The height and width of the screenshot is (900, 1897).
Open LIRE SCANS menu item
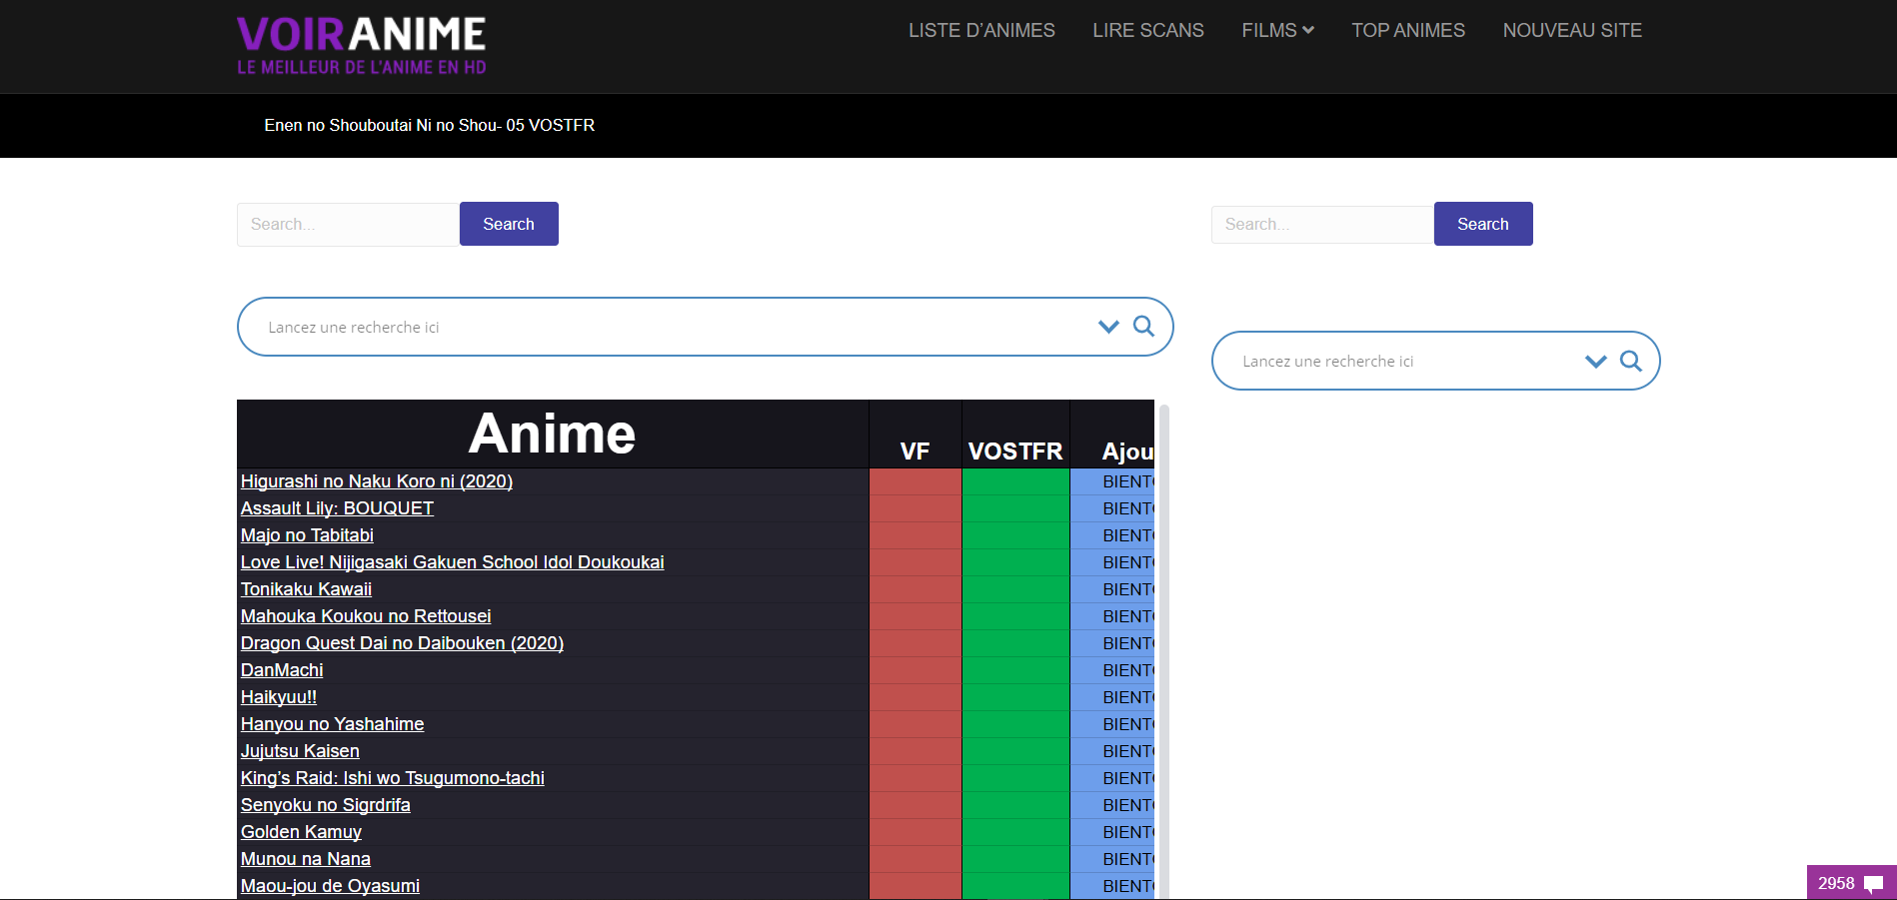click(1148, 30)
